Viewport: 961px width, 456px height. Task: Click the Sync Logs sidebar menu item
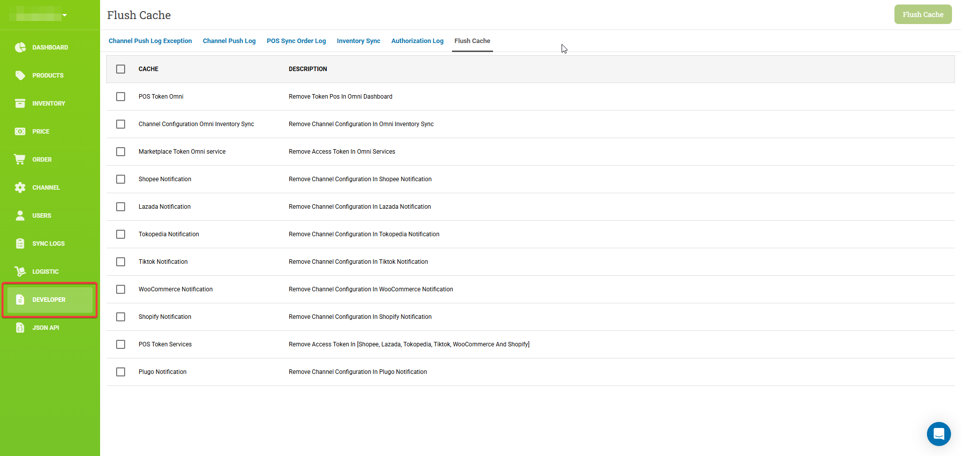(x=48, y=244)
